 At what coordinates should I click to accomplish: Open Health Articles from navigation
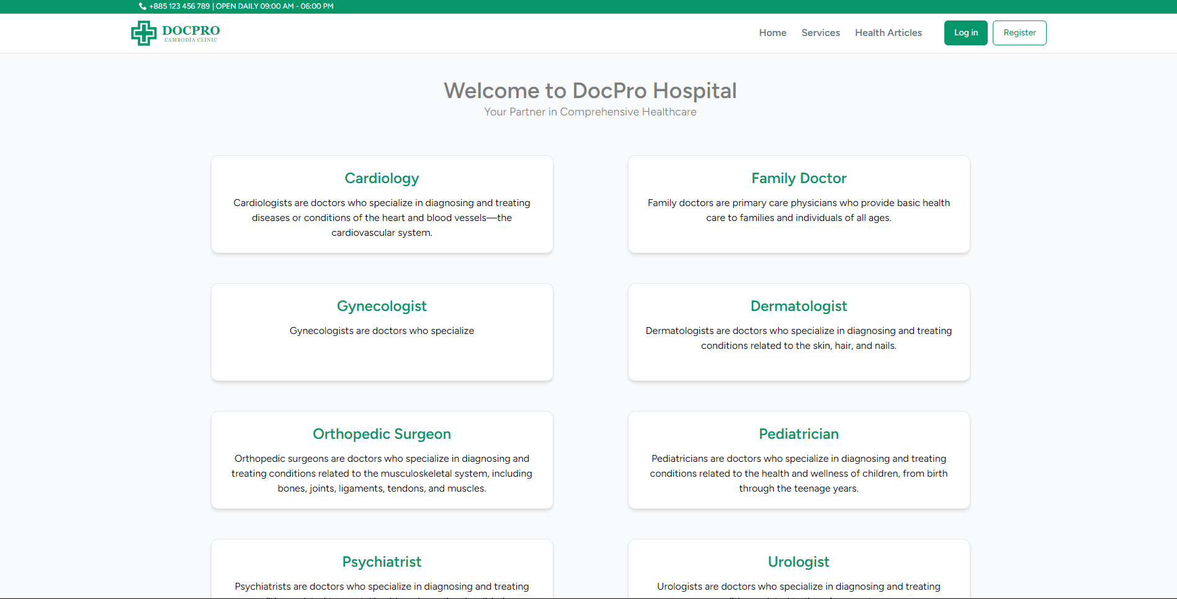[x=888, y=33]
